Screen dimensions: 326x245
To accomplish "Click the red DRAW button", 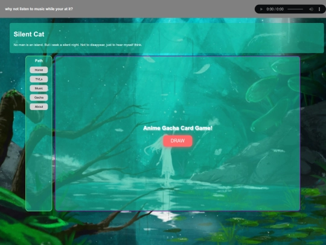I will click(177, 141).
